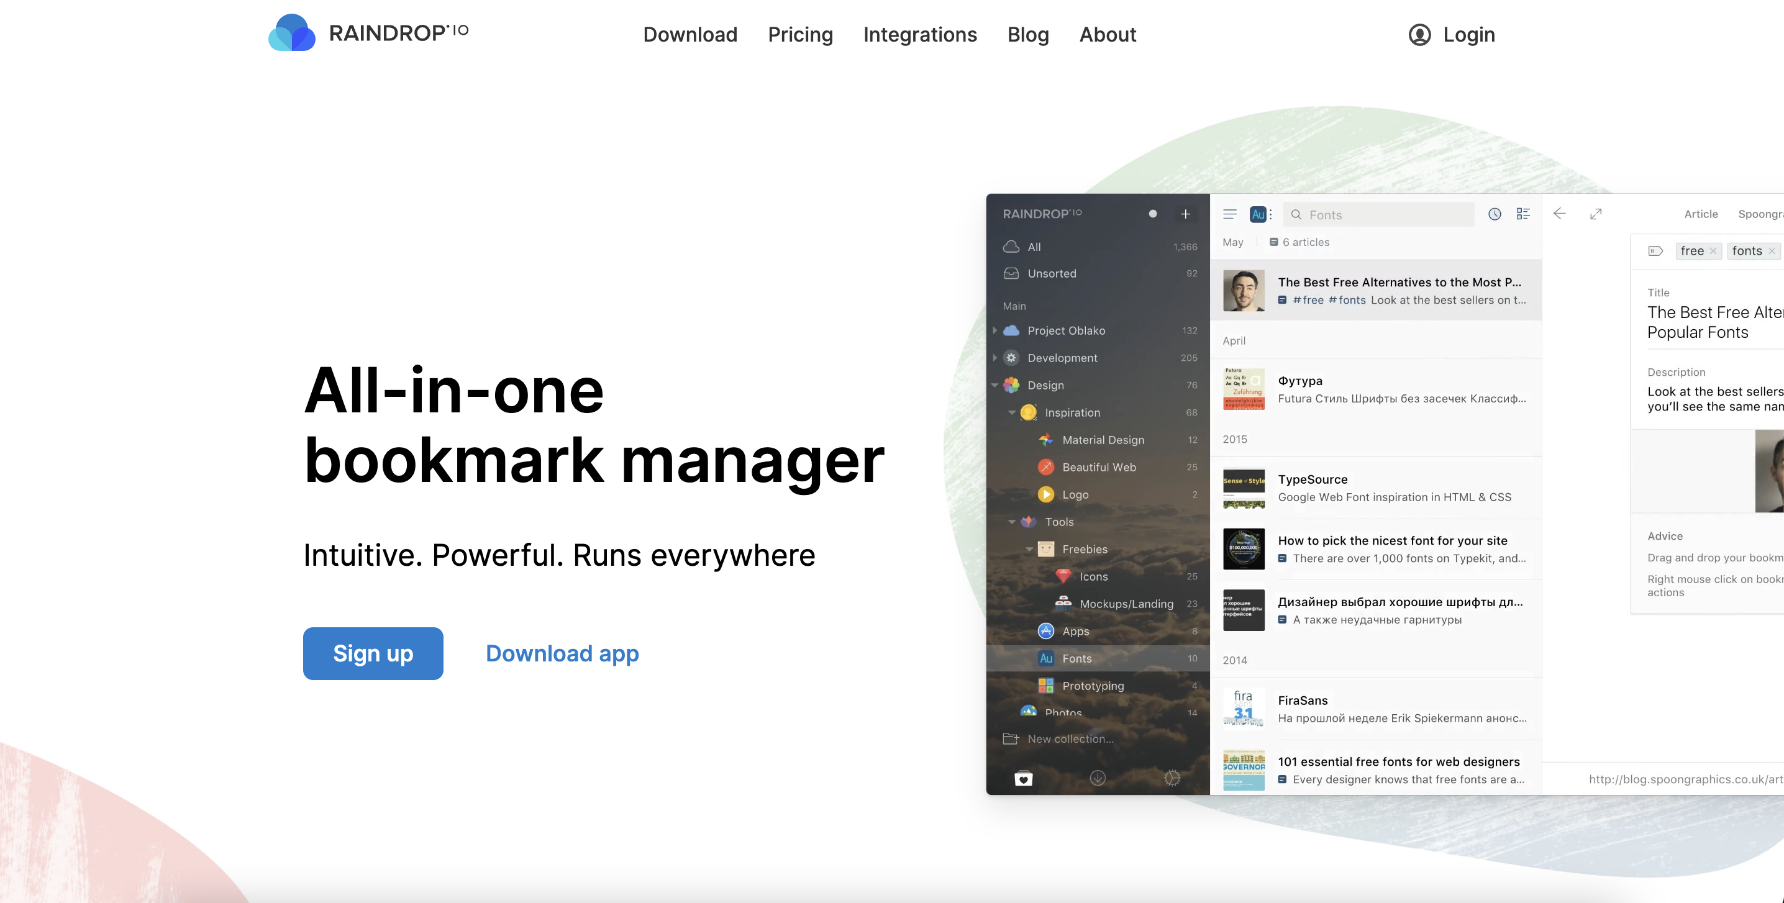Viewport: 1784px width, 903px height.
Task: Click the Logo collection play icon
Action: pyautogui.click(x=1046, y=494)
